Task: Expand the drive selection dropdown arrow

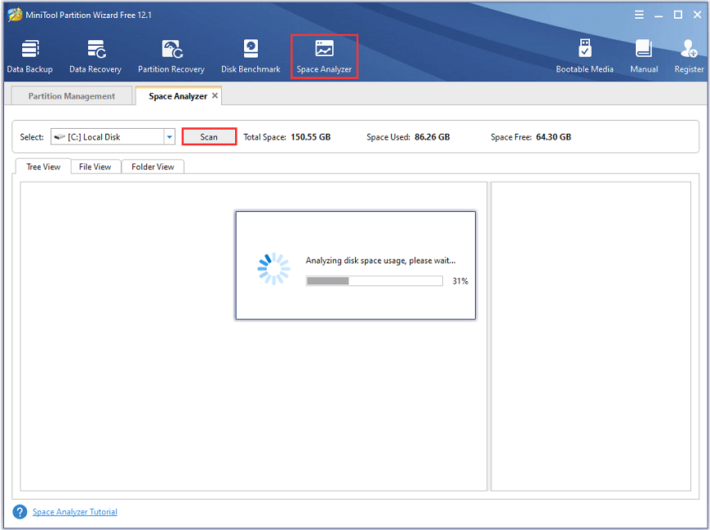Action: coord(170,137)
